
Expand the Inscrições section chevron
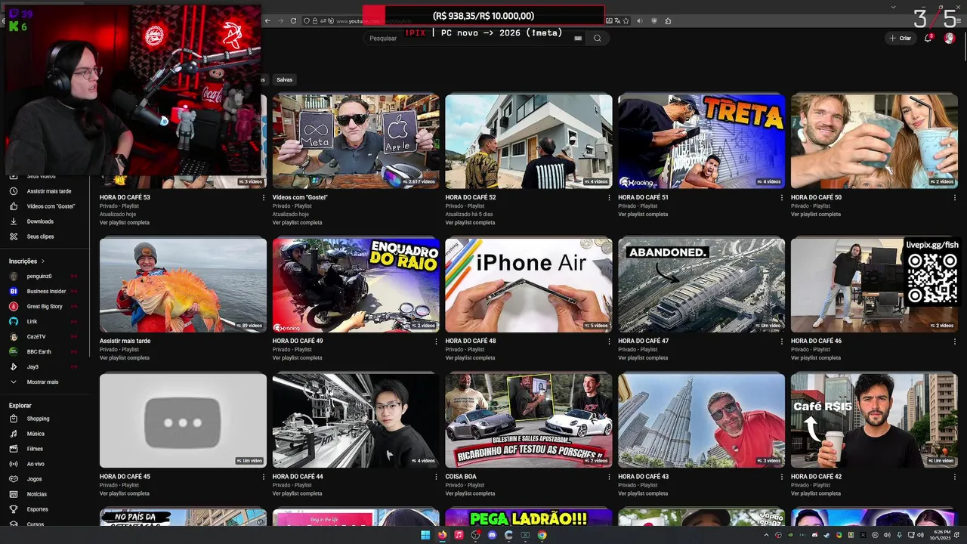42,261
